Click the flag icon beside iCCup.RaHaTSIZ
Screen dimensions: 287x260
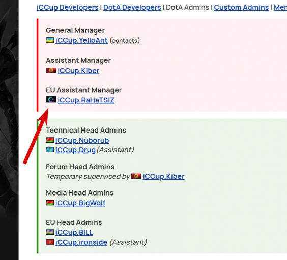pos(51,100)
